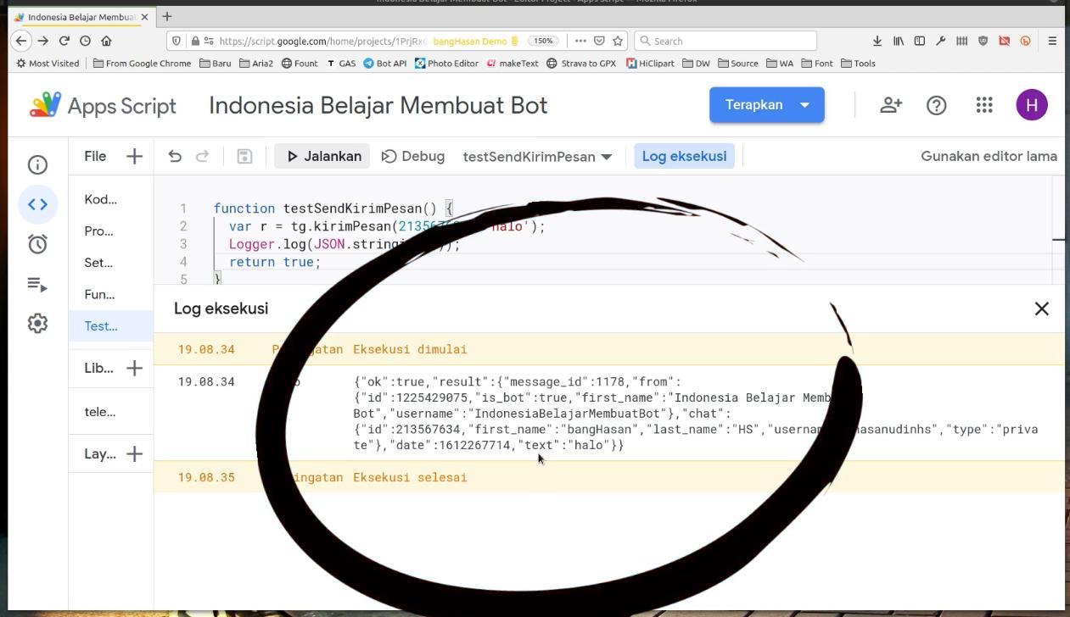Open the testSendKirimPesan function selector
This screenshot has height=617, width=1070.
(539, 156)
